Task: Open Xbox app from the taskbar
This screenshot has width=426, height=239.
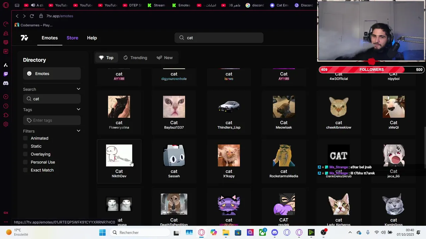Action: click(263, 232)
